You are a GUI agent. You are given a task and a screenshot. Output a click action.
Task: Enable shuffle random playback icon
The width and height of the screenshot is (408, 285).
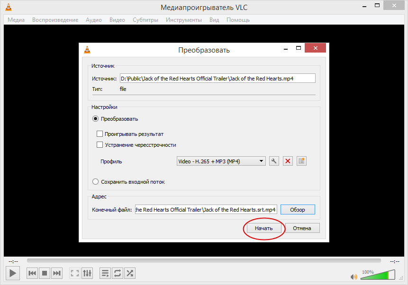coord(129,273)
